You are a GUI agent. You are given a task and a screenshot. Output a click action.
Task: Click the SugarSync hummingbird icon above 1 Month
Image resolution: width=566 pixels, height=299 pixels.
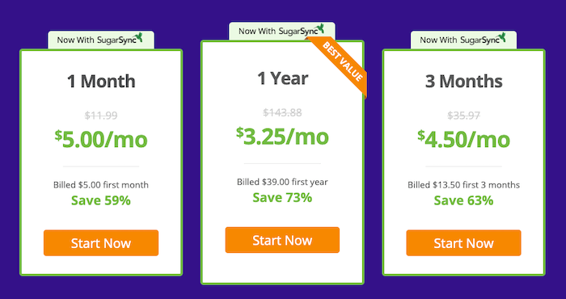tap(138, 37)
